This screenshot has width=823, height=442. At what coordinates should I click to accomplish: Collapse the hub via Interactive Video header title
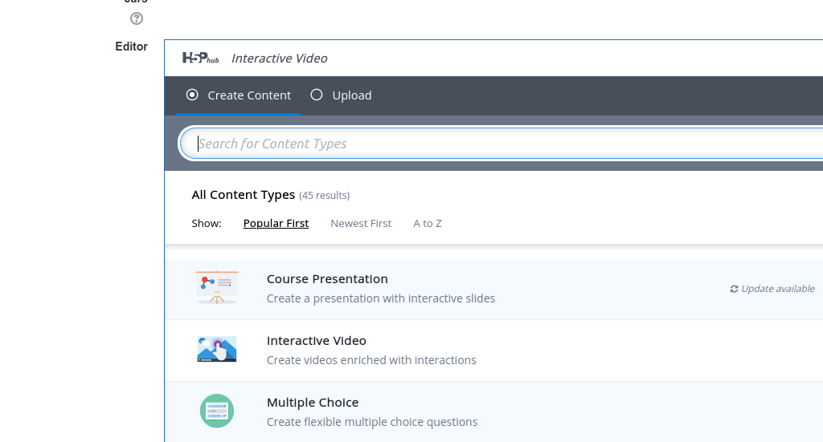(x=279, y=58)
